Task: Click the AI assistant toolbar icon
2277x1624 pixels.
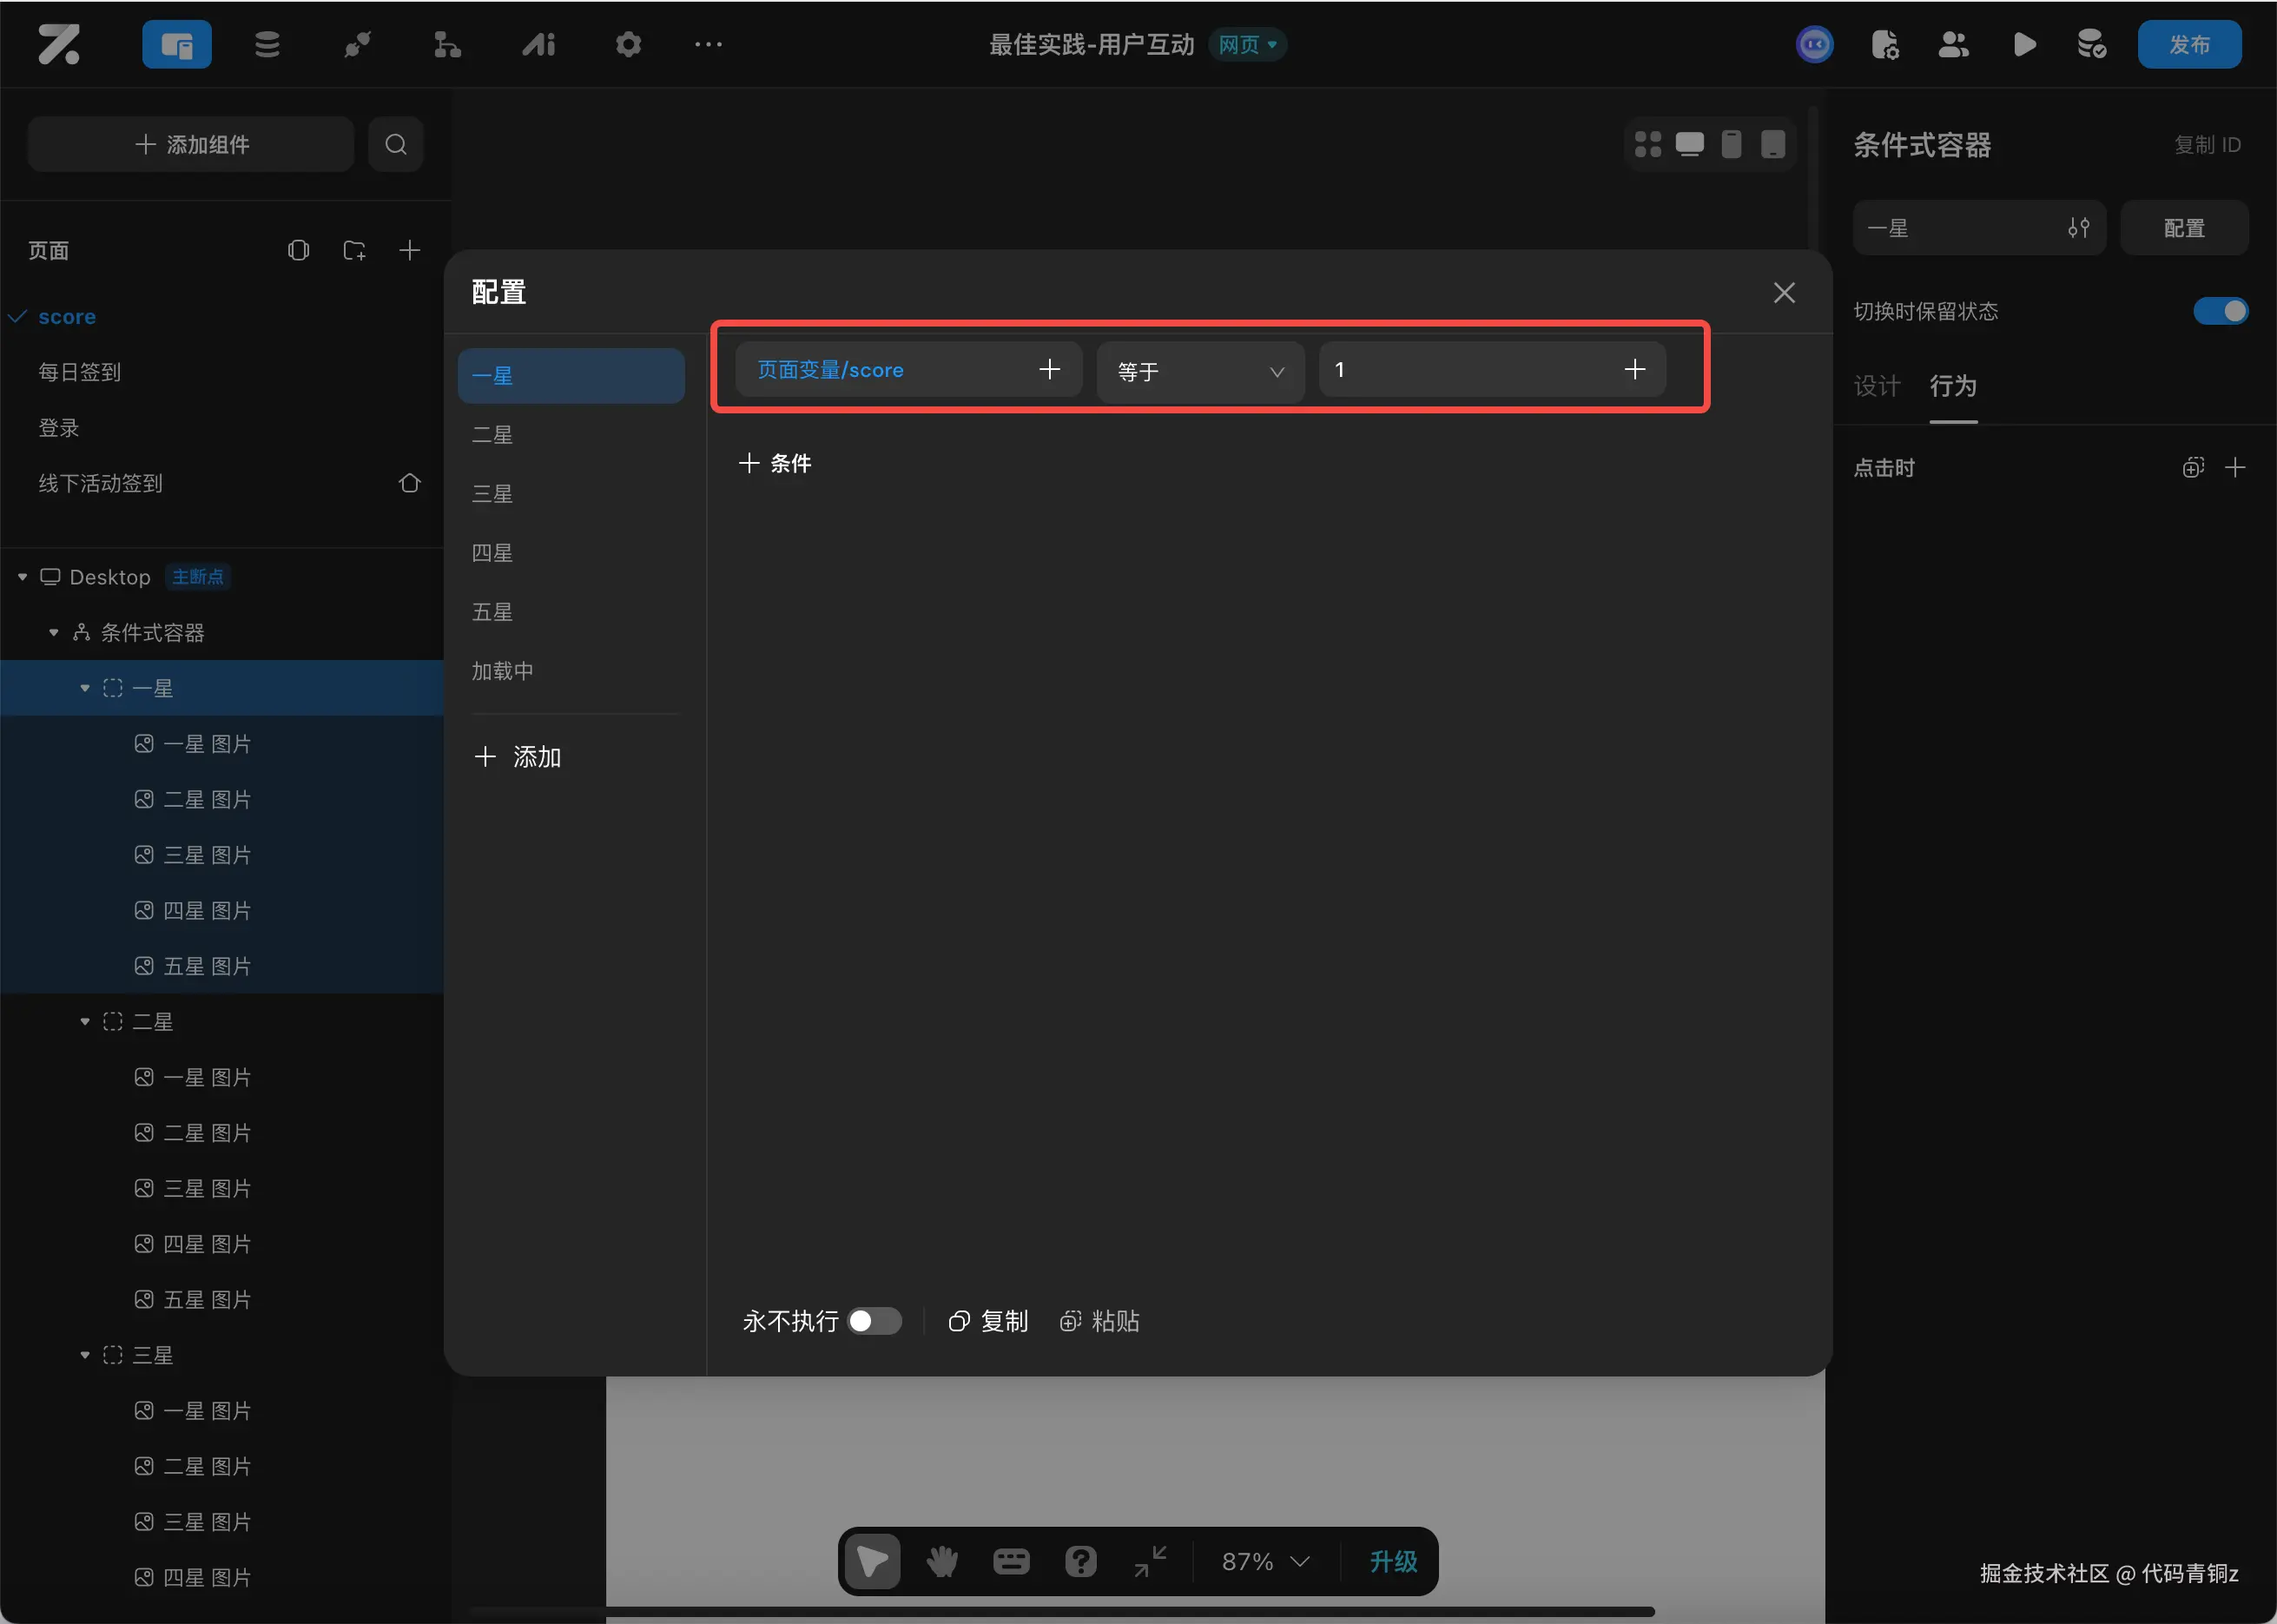Action: point(538,44)
